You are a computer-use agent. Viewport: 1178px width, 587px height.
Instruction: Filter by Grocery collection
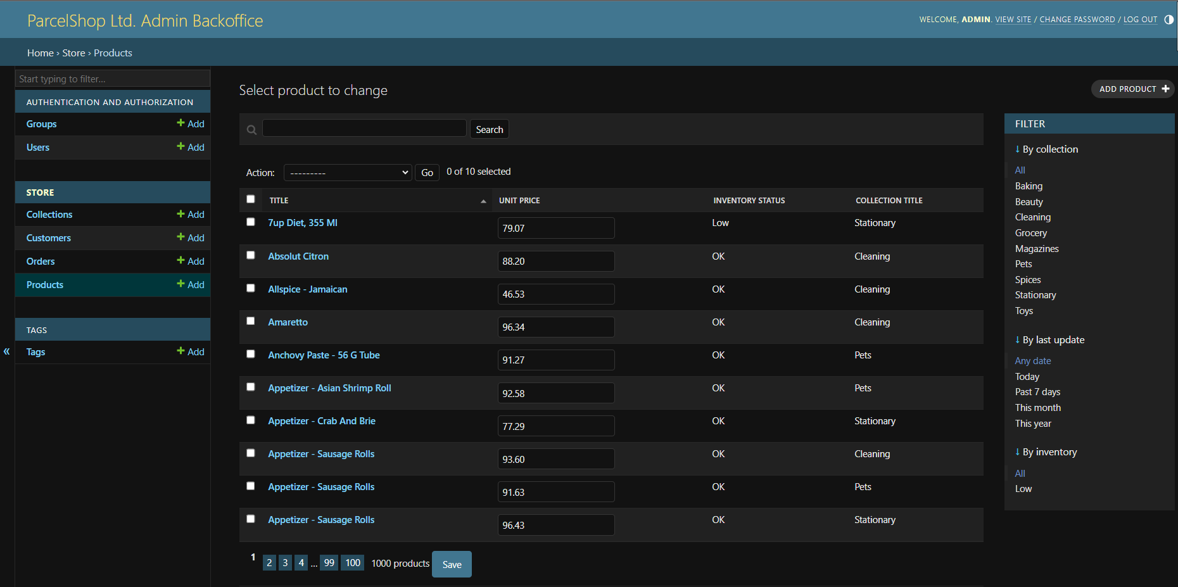[1031, 233]
